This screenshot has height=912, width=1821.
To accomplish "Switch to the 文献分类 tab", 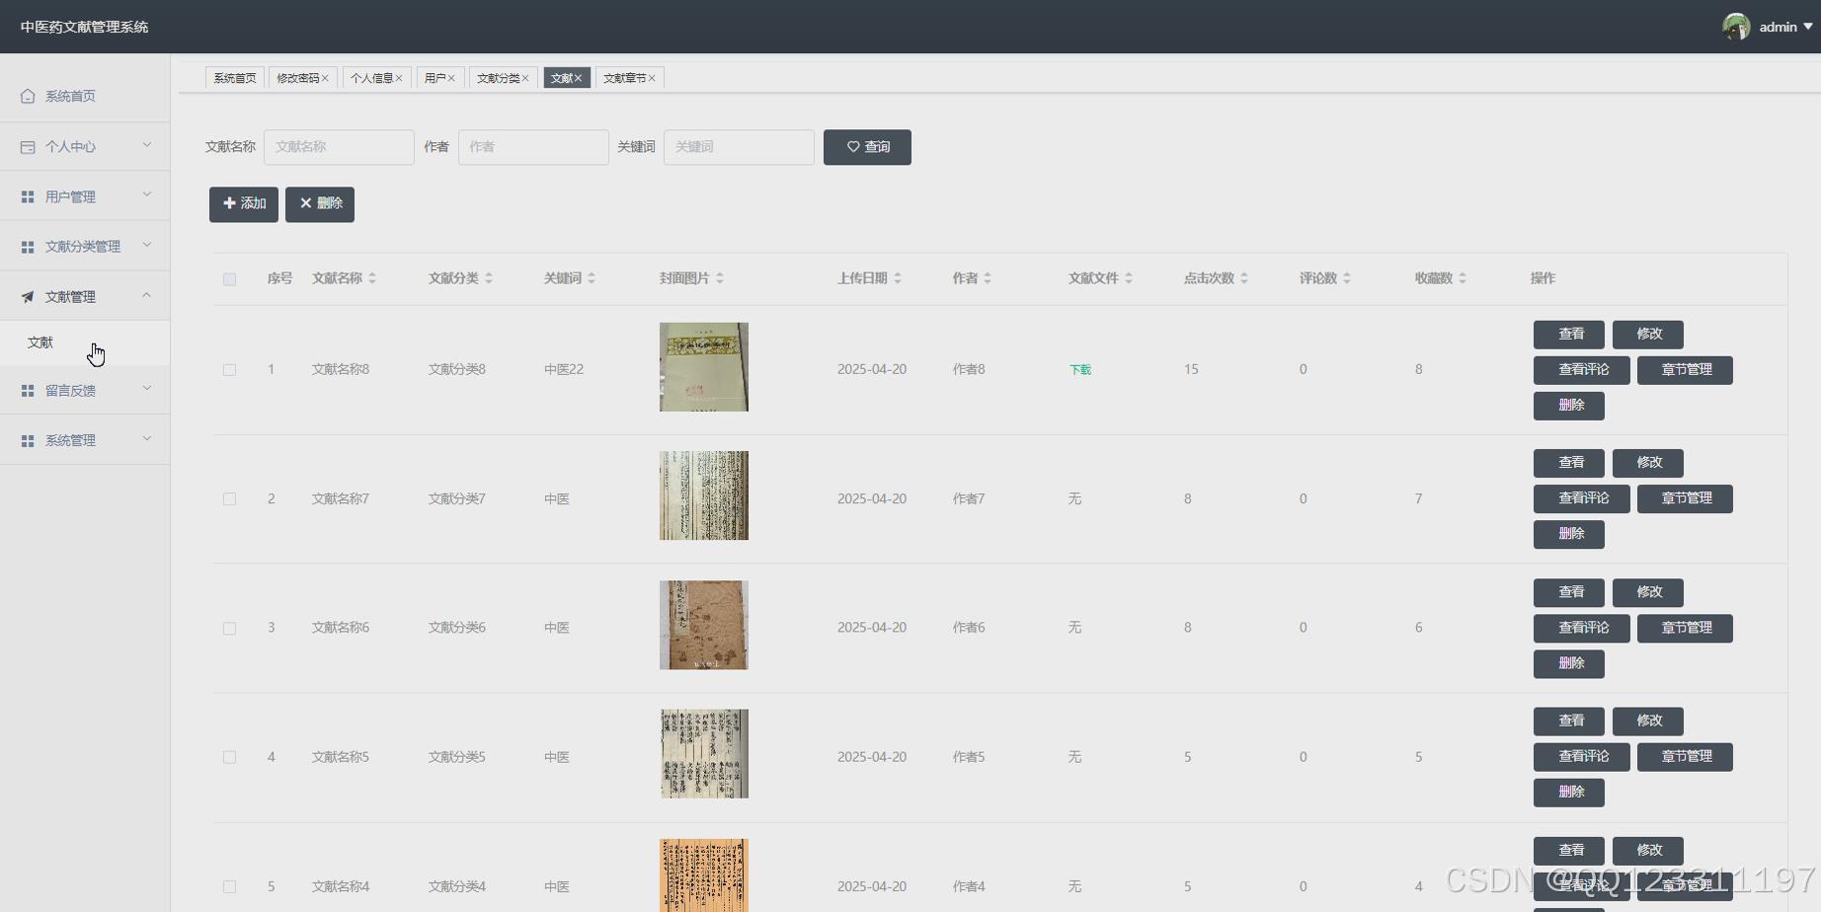I will point(498,77).
